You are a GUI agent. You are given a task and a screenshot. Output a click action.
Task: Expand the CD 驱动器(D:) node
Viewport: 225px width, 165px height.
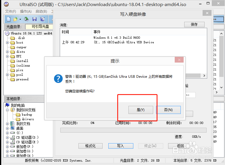pos(7,137)
